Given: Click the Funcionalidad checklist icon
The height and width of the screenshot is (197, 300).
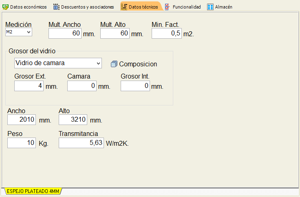Looking at the screenshot, I should [x=167, y=7].
